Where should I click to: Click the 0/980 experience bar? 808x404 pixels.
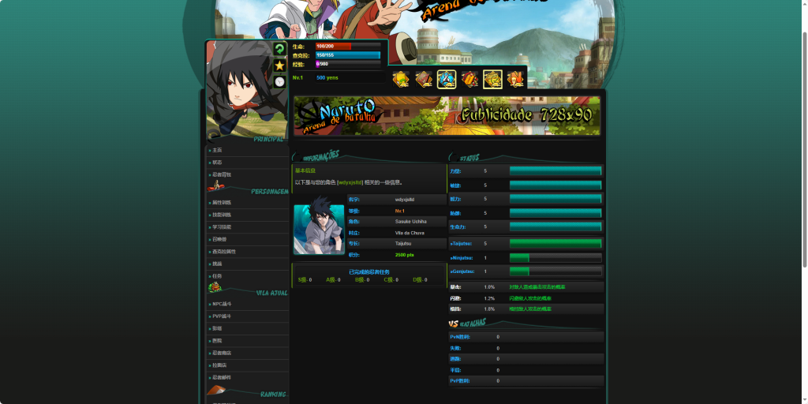(x=348, y=65)
